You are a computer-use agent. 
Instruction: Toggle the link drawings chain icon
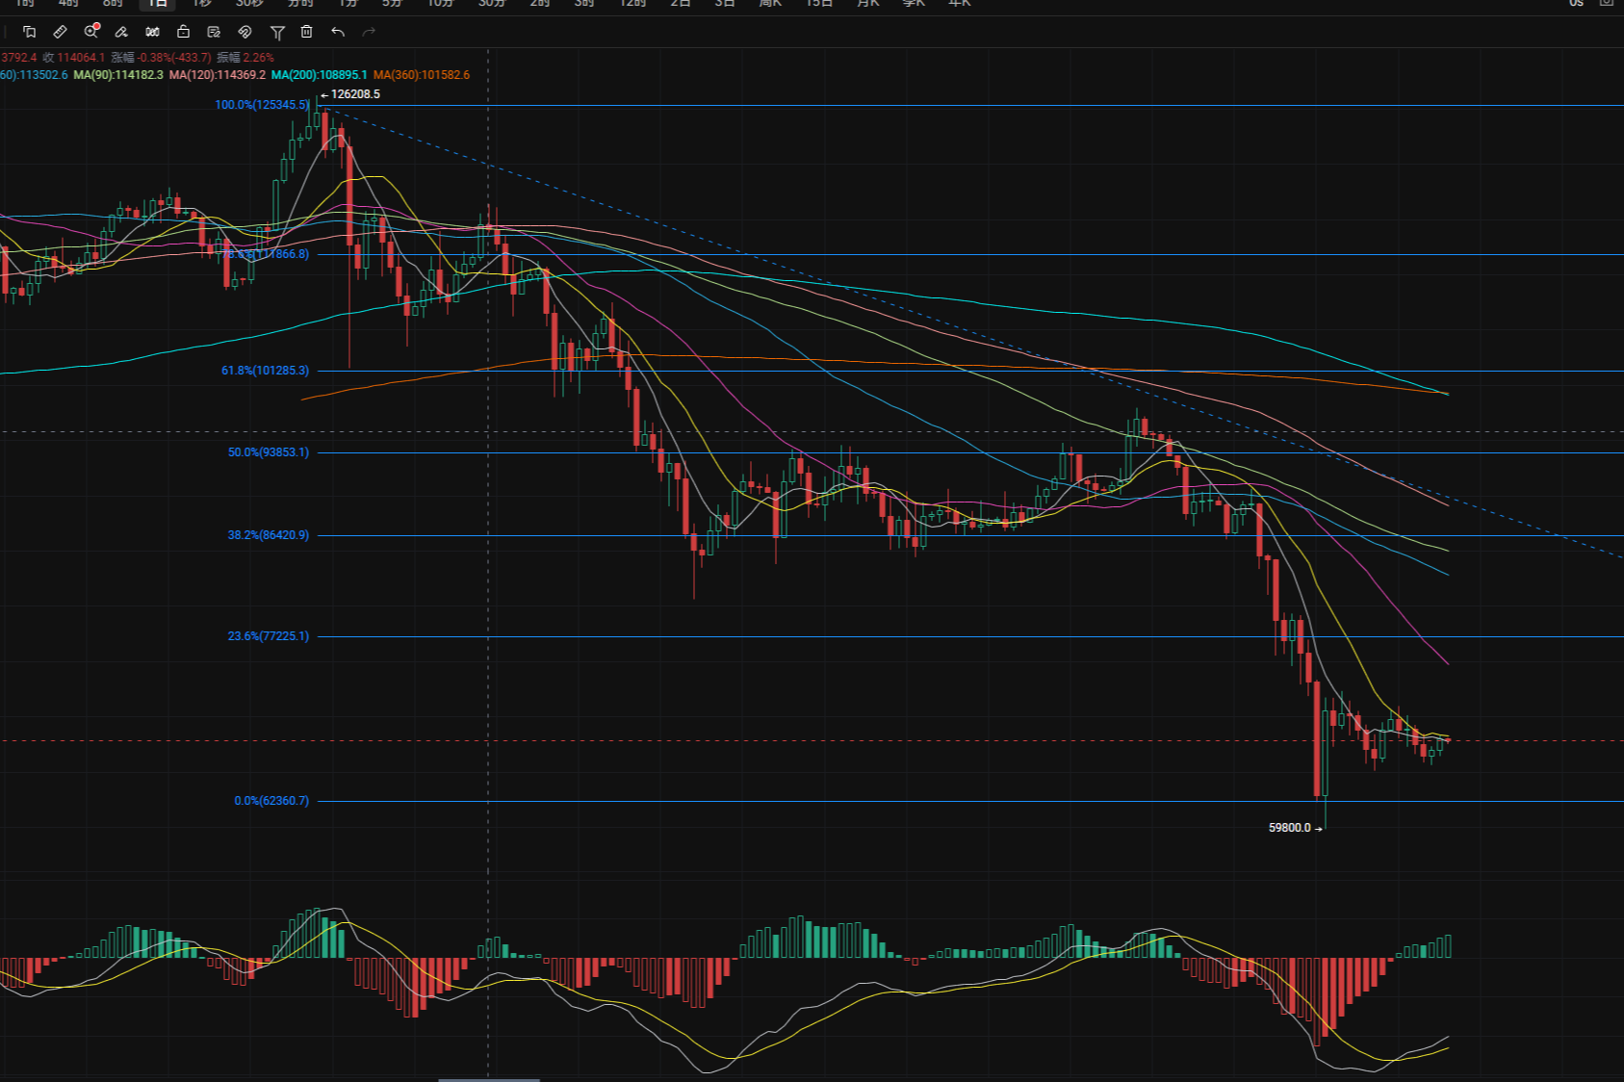tap(245, 32)
